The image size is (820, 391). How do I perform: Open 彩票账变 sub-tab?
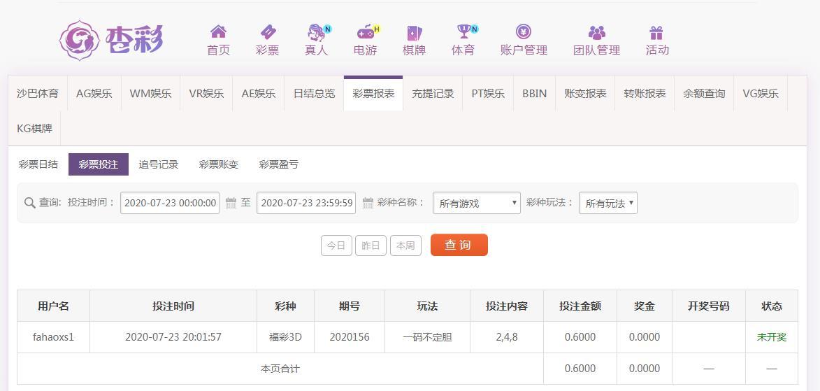[x=219, y=164]
